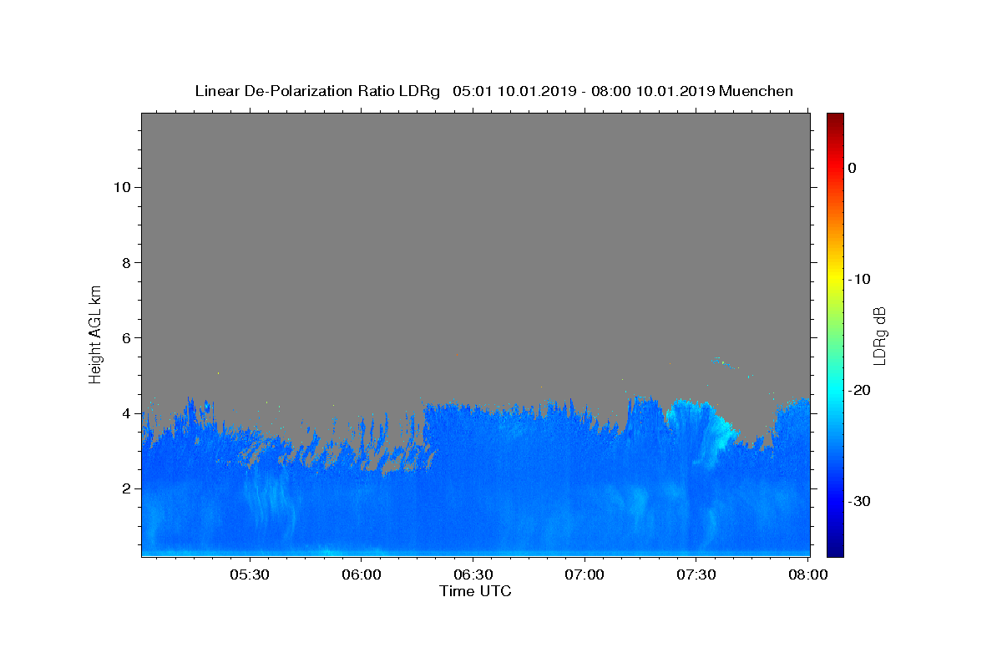Click the '06:30' time tick label
The width and height of the screenshot is (1002, 668).
point(473,574)
